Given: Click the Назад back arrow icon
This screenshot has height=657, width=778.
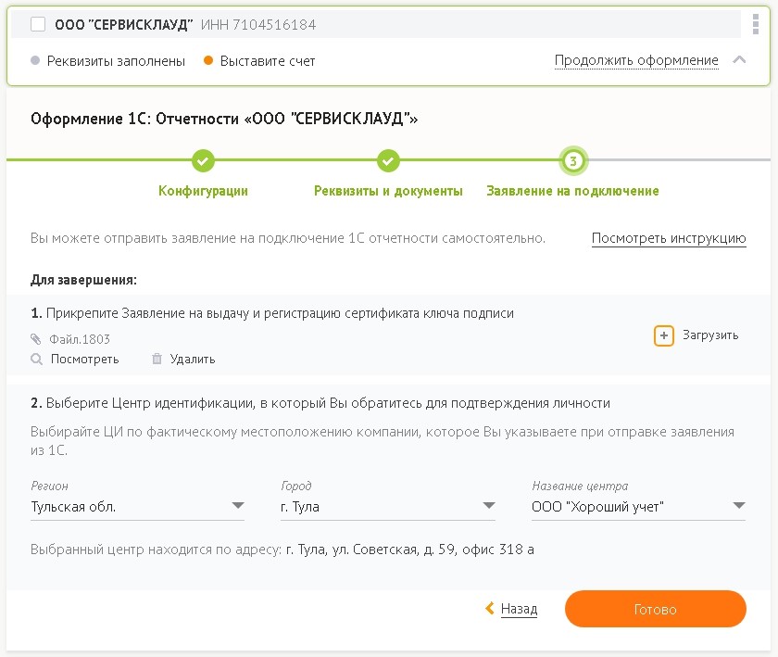Looking at the screenshot, I should coord(490,608).
